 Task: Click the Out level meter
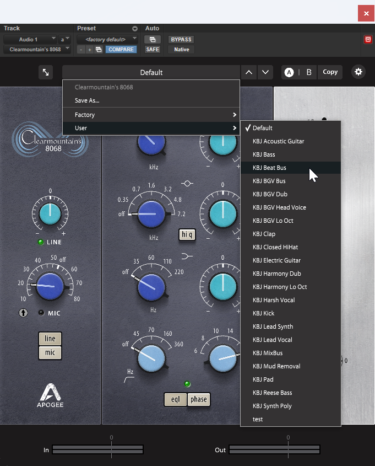pos(274,449)
